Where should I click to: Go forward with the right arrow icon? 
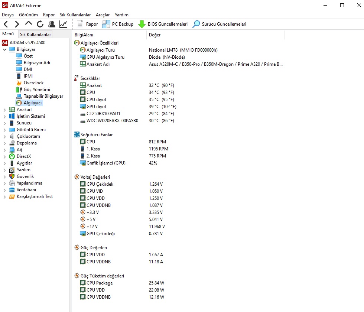point(17,24)
